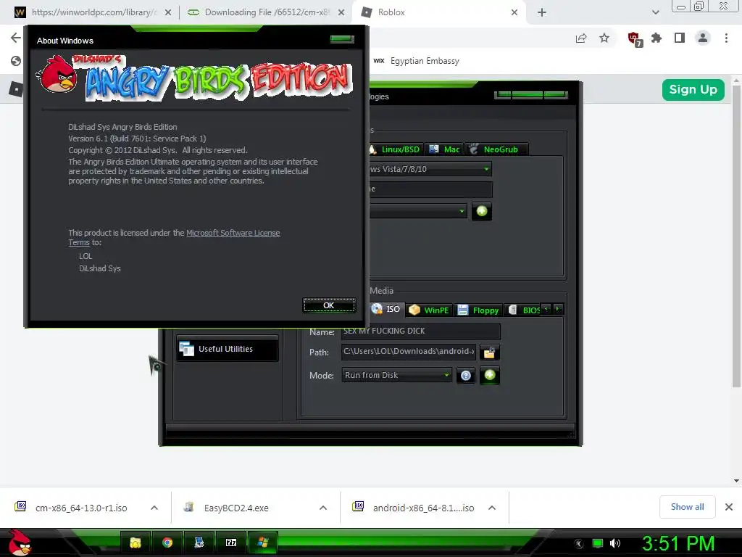Add operating system entry with green plus
This screenshot has width=742, height=557.
(x=482, y=211)
